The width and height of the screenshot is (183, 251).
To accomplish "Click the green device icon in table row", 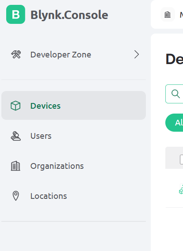I will [181, 190].
